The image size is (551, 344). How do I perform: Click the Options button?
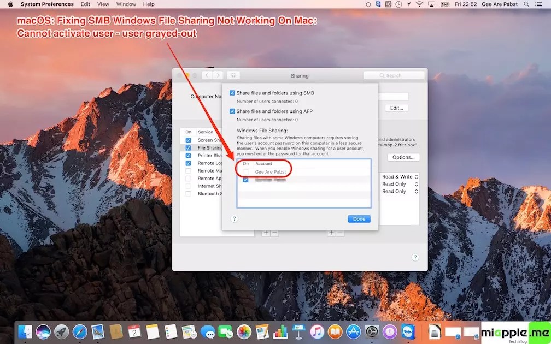pyautogui.click(x=403, y=157)
